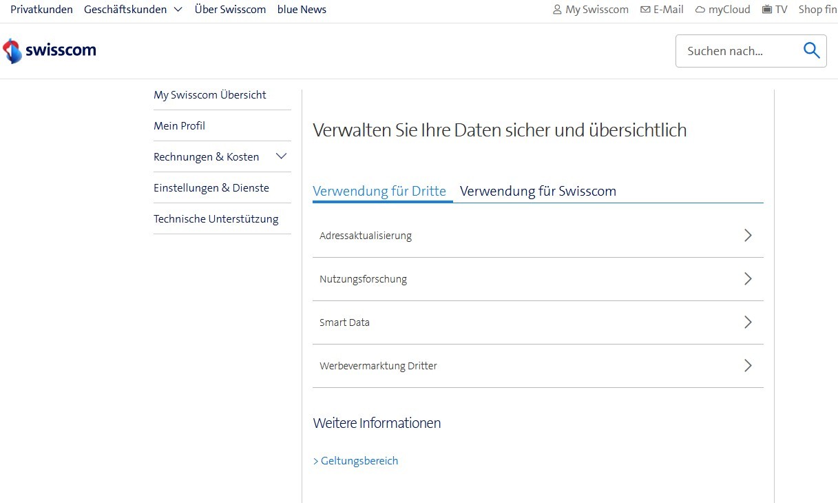Select the Verwendung für Dritte tab

(x=379, y=192)
